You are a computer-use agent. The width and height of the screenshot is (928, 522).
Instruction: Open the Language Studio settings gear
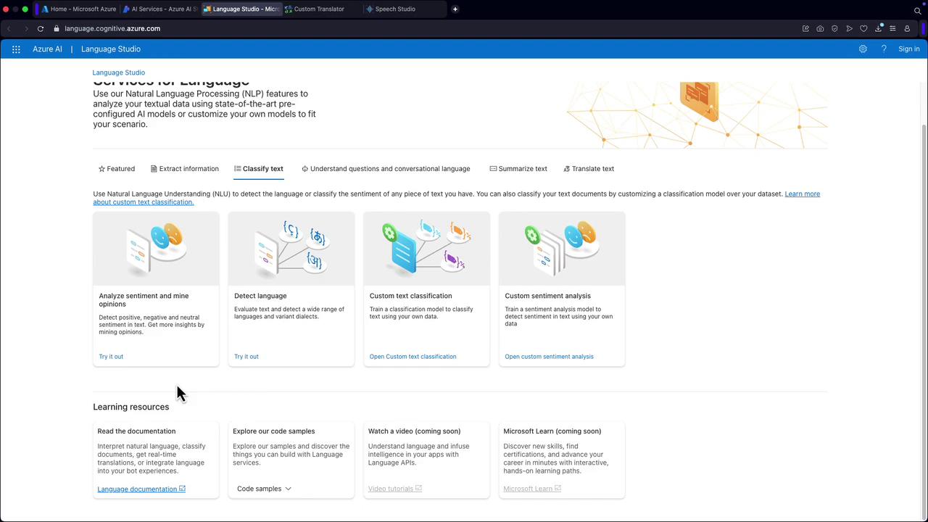coord(863,49)
